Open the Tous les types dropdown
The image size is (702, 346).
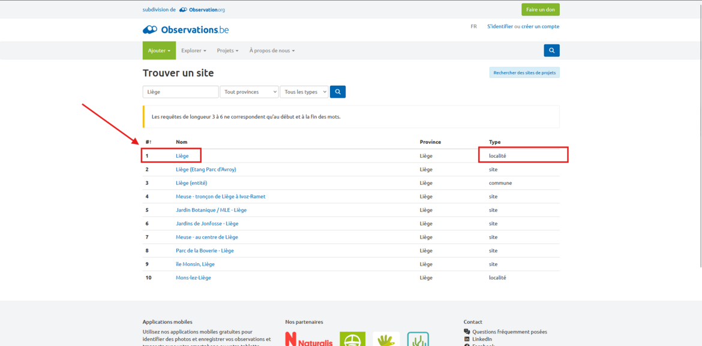304,92
